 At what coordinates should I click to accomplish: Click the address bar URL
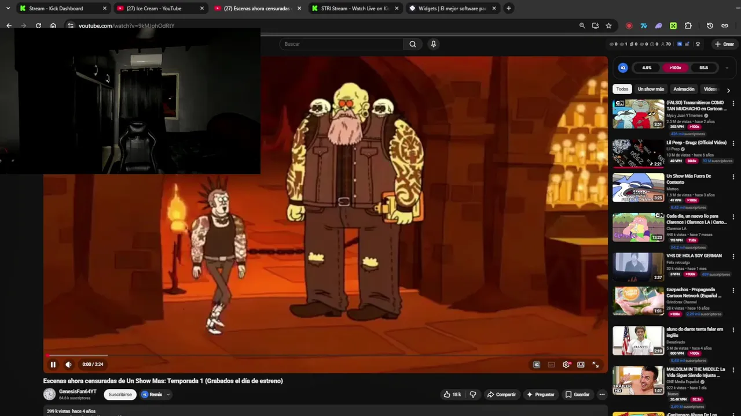tap(126, 26)
